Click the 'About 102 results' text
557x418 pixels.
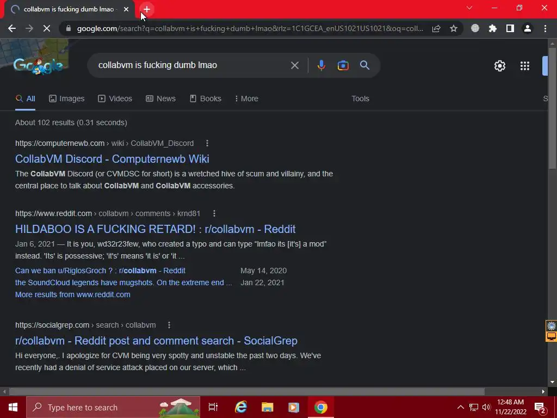coord(71,122)
